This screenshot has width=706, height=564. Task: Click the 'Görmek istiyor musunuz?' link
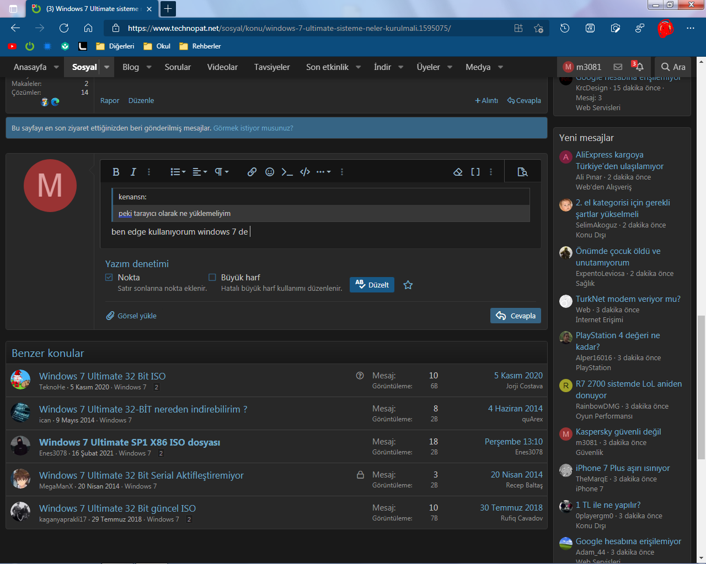pos(253,128)
